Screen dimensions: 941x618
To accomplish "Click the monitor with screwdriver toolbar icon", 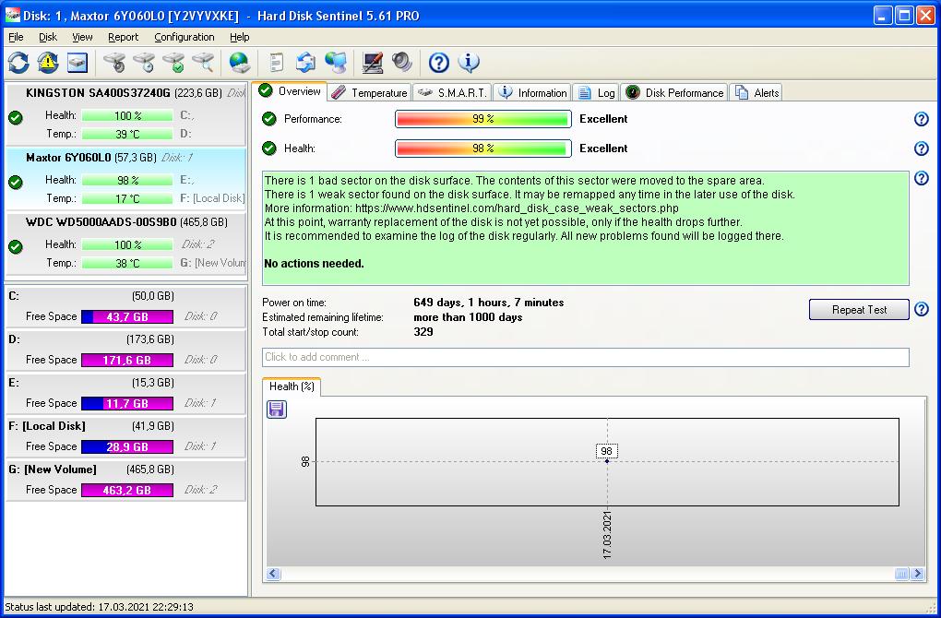I will pos(372,62).
